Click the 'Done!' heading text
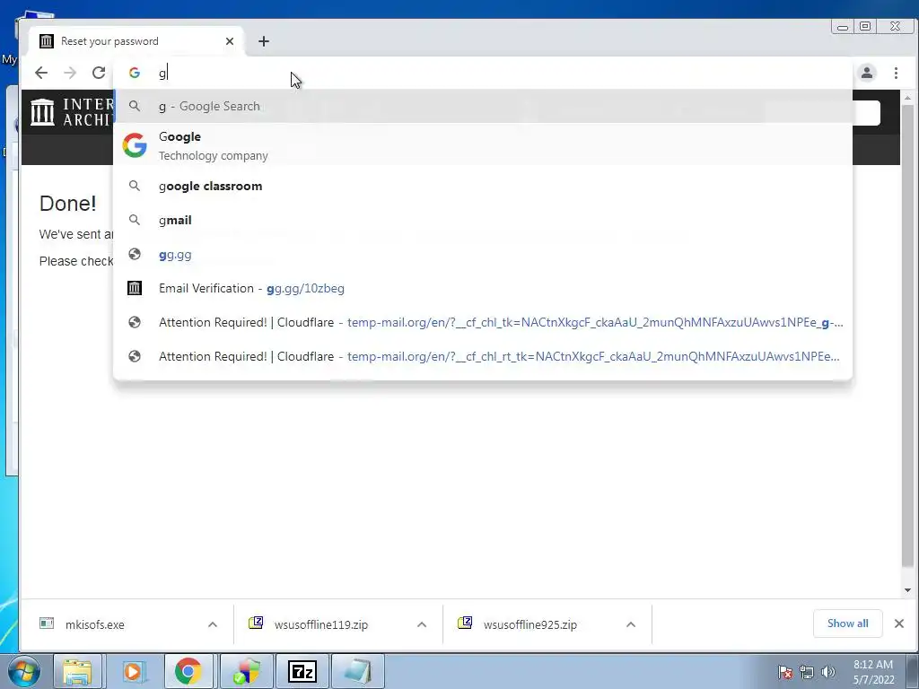This screenshot has height=689, width=919. coord(67,204)
